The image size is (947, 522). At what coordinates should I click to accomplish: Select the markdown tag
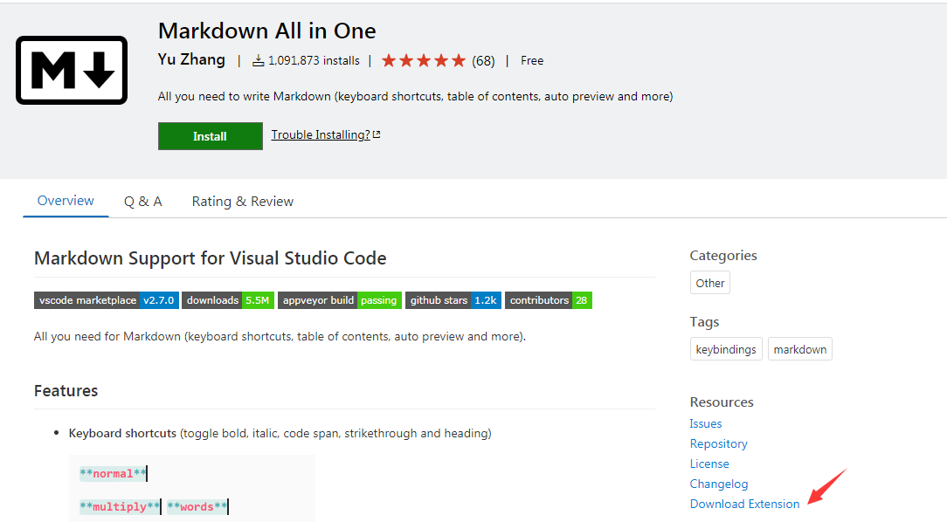coord(799,349)
